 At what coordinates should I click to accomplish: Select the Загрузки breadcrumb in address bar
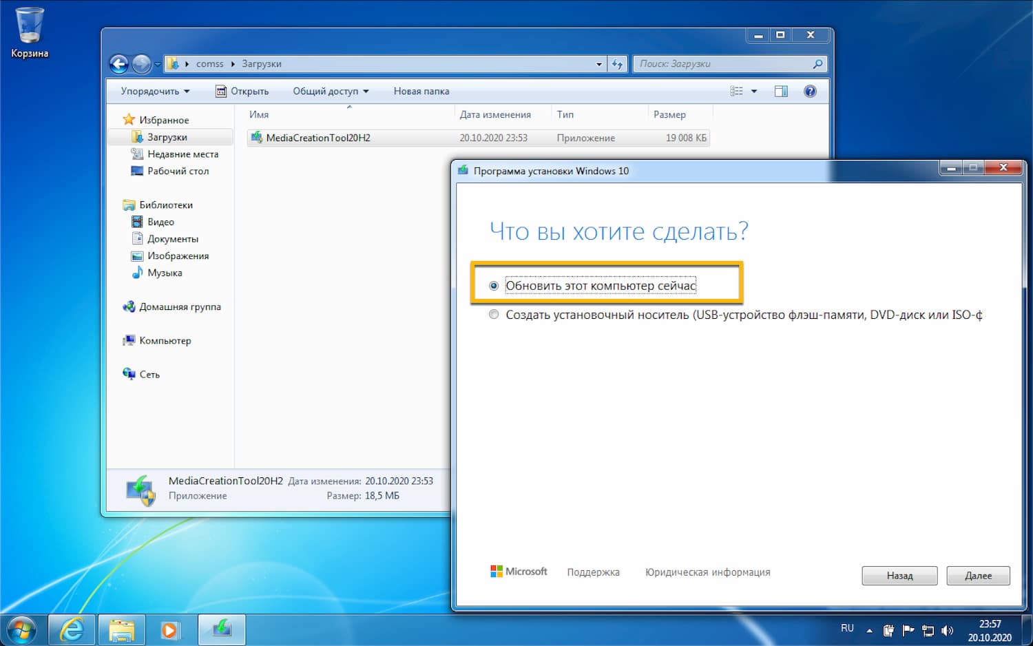click(262, 64)
